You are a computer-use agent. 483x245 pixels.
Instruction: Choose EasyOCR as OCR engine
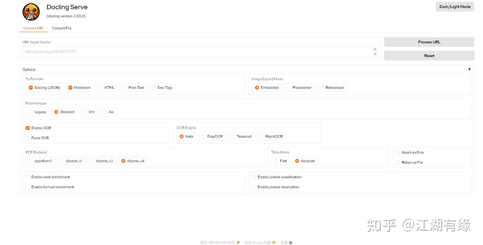click(x=204, y=136)
